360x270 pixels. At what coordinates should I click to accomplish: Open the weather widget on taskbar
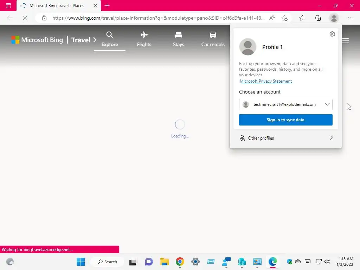tap(10, 262)
